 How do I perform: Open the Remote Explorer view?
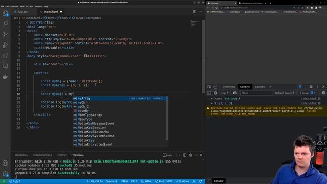point(5,66)
